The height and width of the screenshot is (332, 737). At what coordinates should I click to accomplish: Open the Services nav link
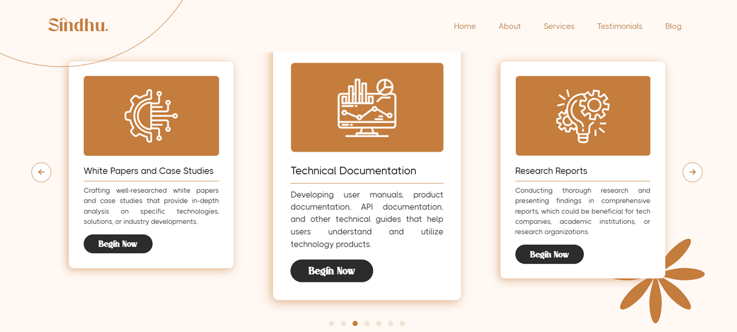pyautogui.click(x=559, y=26)
